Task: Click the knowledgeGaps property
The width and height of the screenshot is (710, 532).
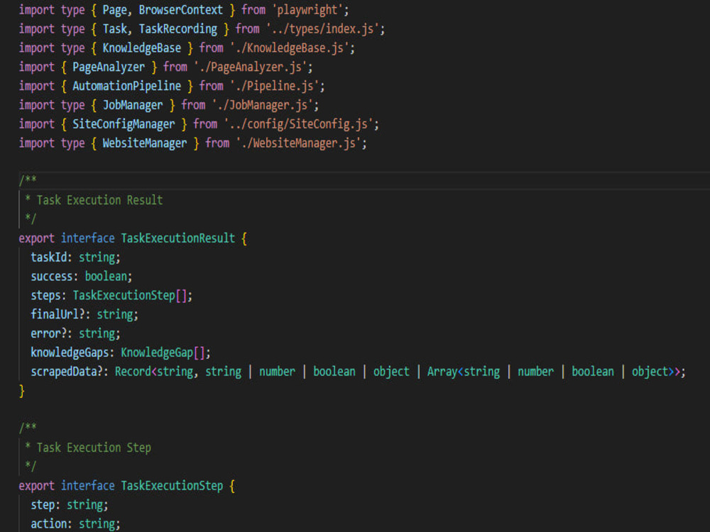Action: [70, 352]
